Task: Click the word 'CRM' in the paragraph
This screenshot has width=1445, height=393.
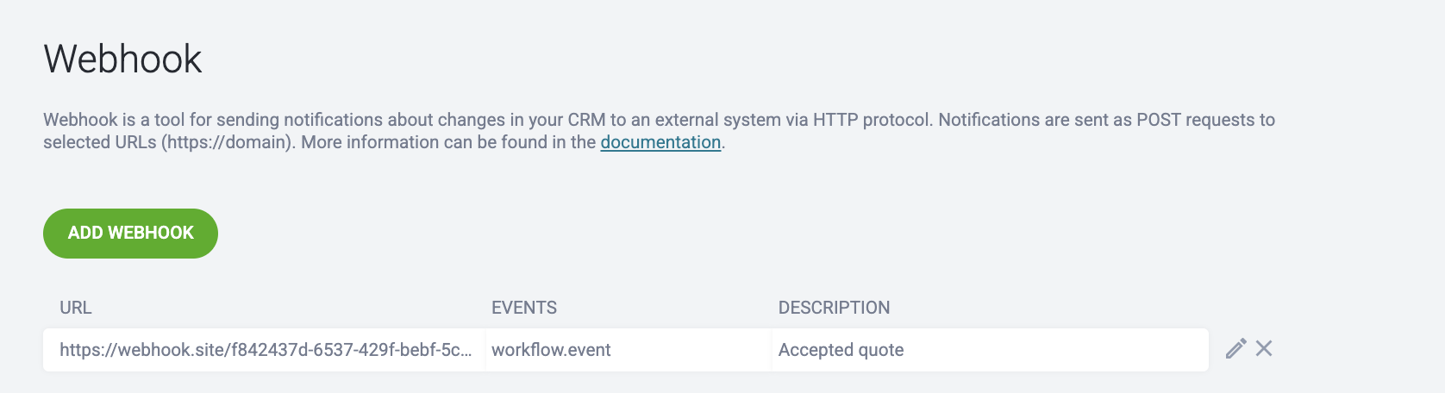Action: click(x=586, y=120)
